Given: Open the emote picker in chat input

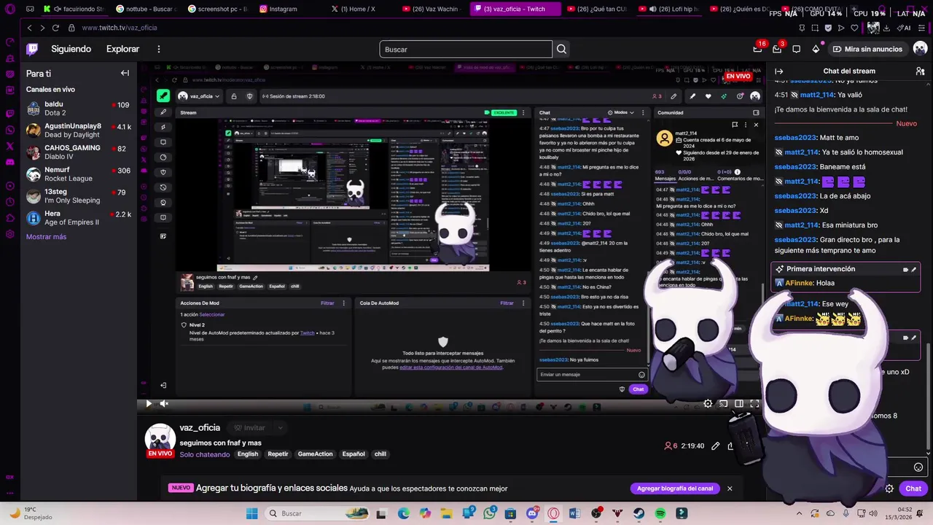Looking at the screenshot, I should pyautogui.click(x=918, y=467).
